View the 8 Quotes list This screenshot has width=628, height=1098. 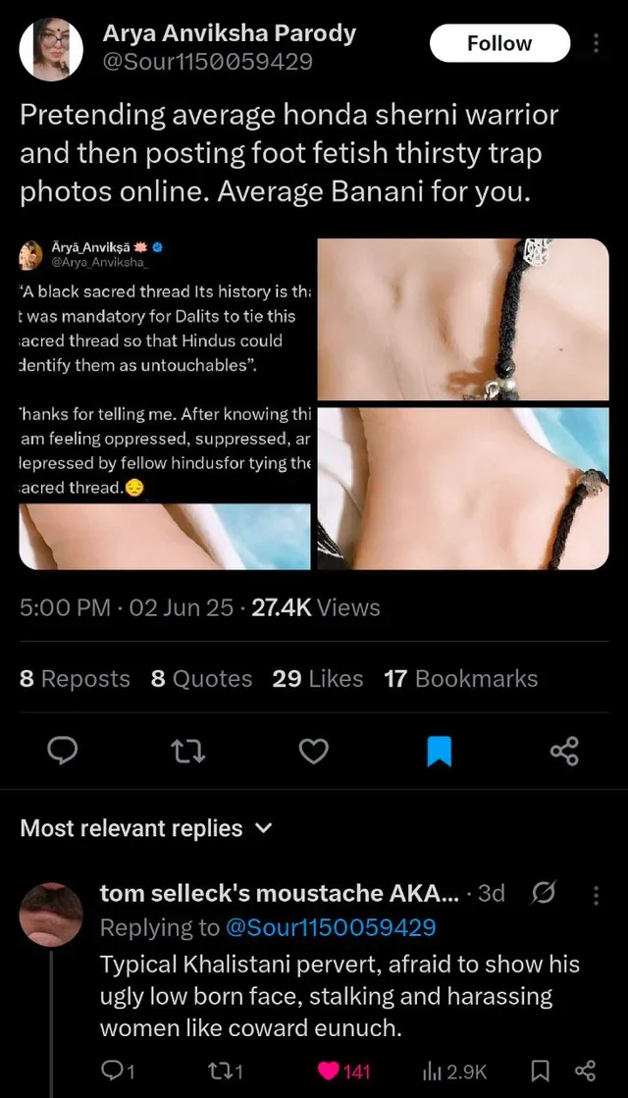pos(201,678)
